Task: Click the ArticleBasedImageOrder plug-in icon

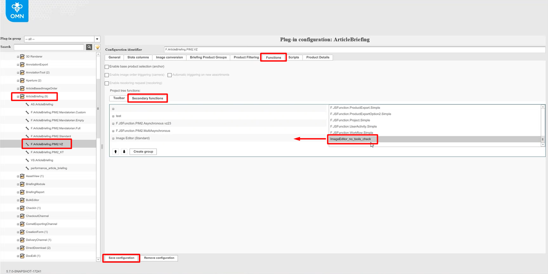Action: point(22,88)
